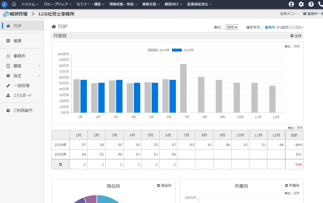Click the 報酬管理 yen logo icon
This screenshot has width=323, height=203.
(6, 14)
